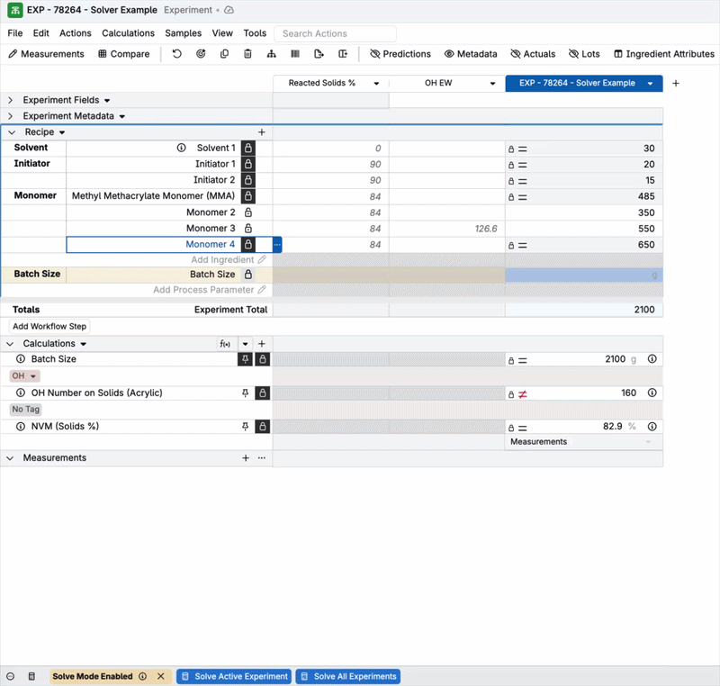Click the Measurements toolbar button
This screenshot has height=686, width=720.
pyautogui.click(x=46, y=54)
